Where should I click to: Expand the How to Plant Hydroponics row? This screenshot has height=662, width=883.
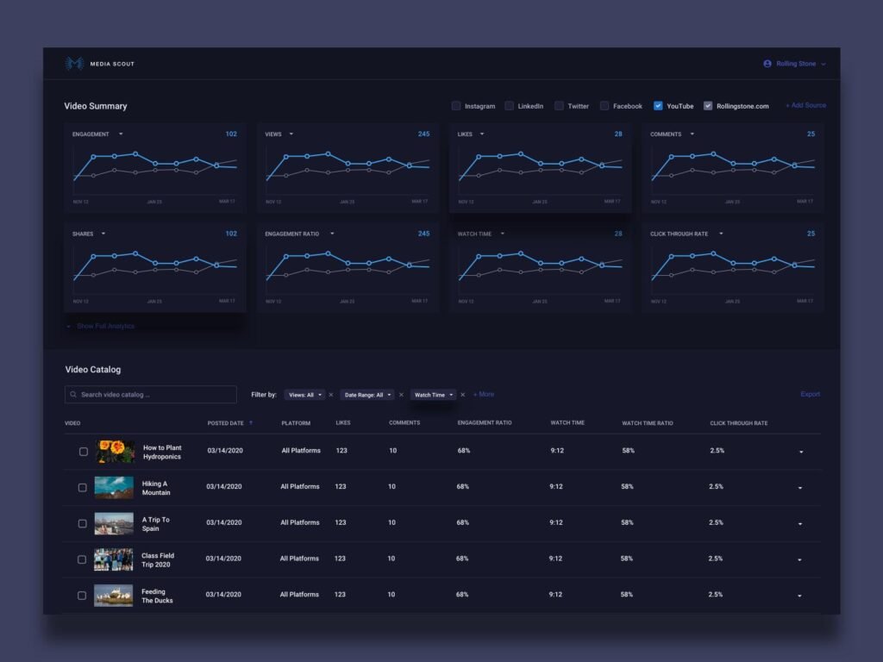coord(799,452)
